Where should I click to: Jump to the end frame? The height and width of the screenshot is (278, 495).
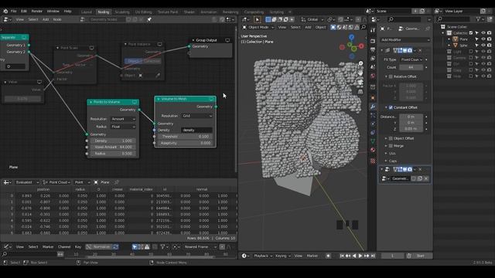(x=373, y=256)
